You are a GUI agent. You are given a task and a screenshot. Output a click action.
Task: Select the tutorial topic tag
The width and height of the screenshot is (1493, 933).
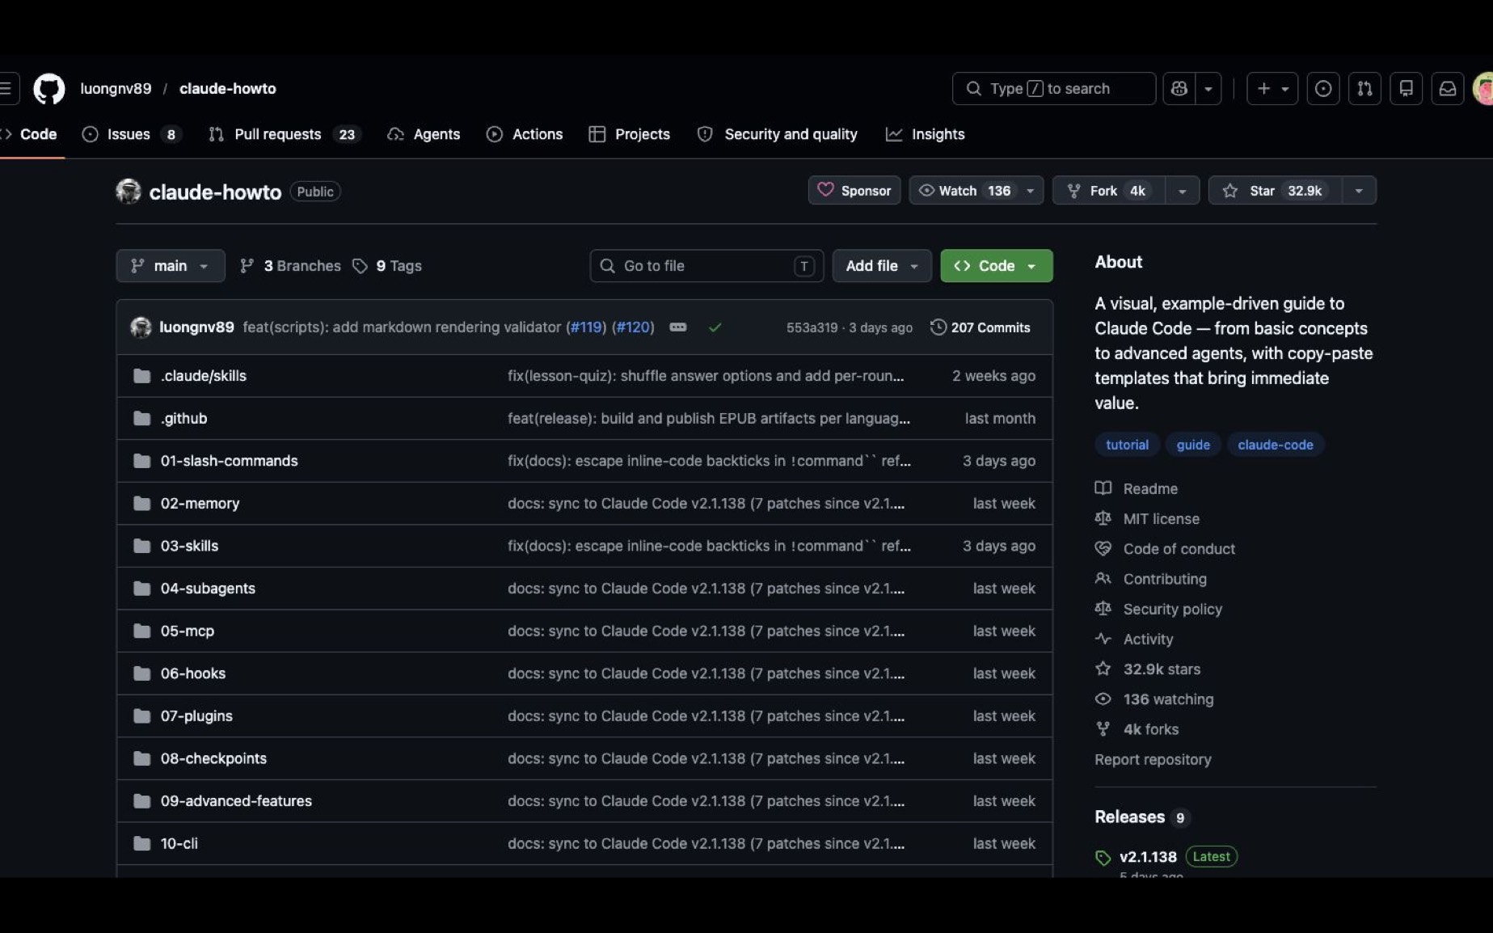1128,445
